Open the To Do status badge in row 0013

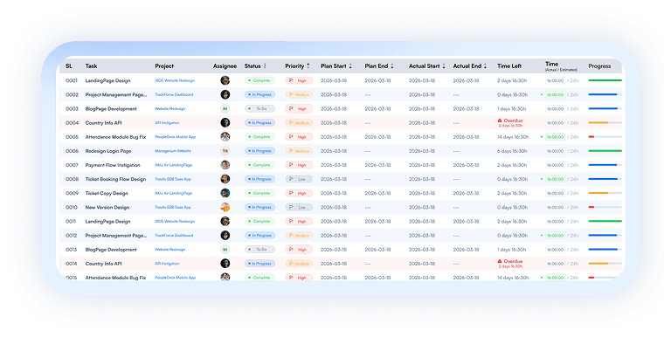coord(259,250)
